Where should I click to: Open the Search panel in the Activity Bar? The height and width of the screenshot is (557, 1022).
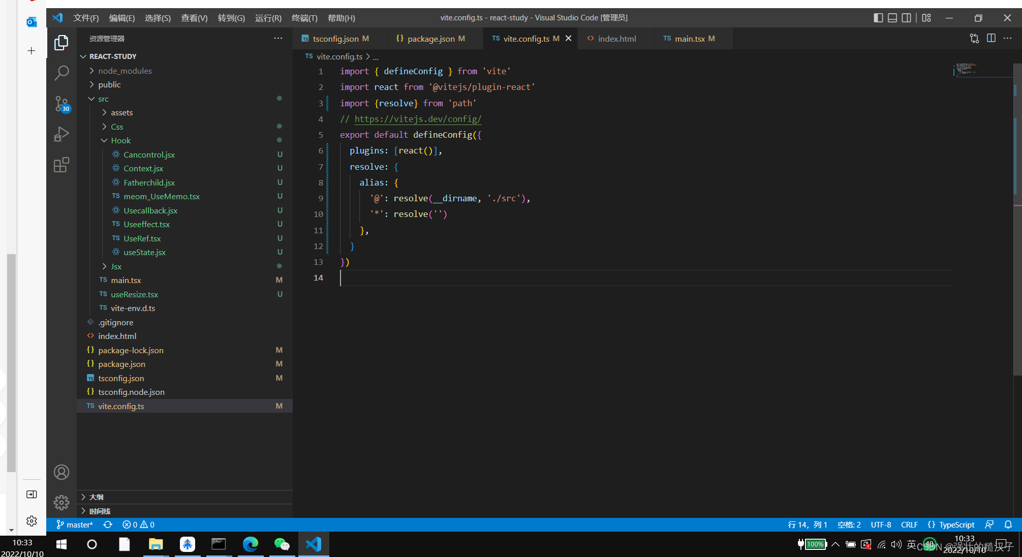61,73
